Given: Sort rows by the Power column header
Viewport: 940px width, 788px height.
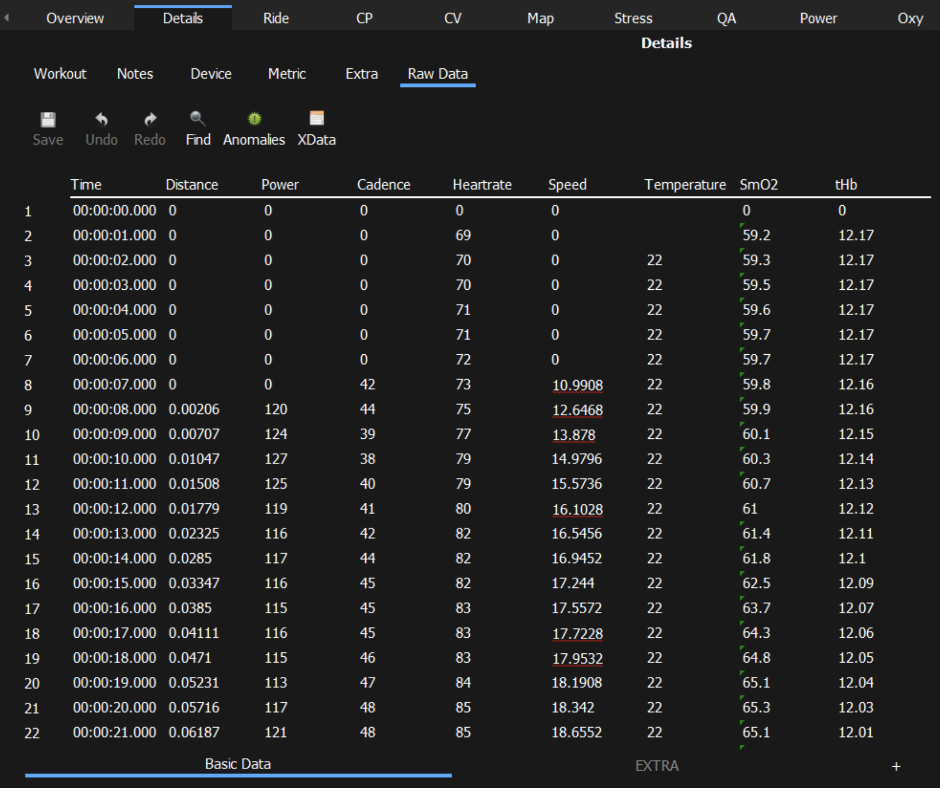Looking at the screenshot, I should (x=280, y=184).
